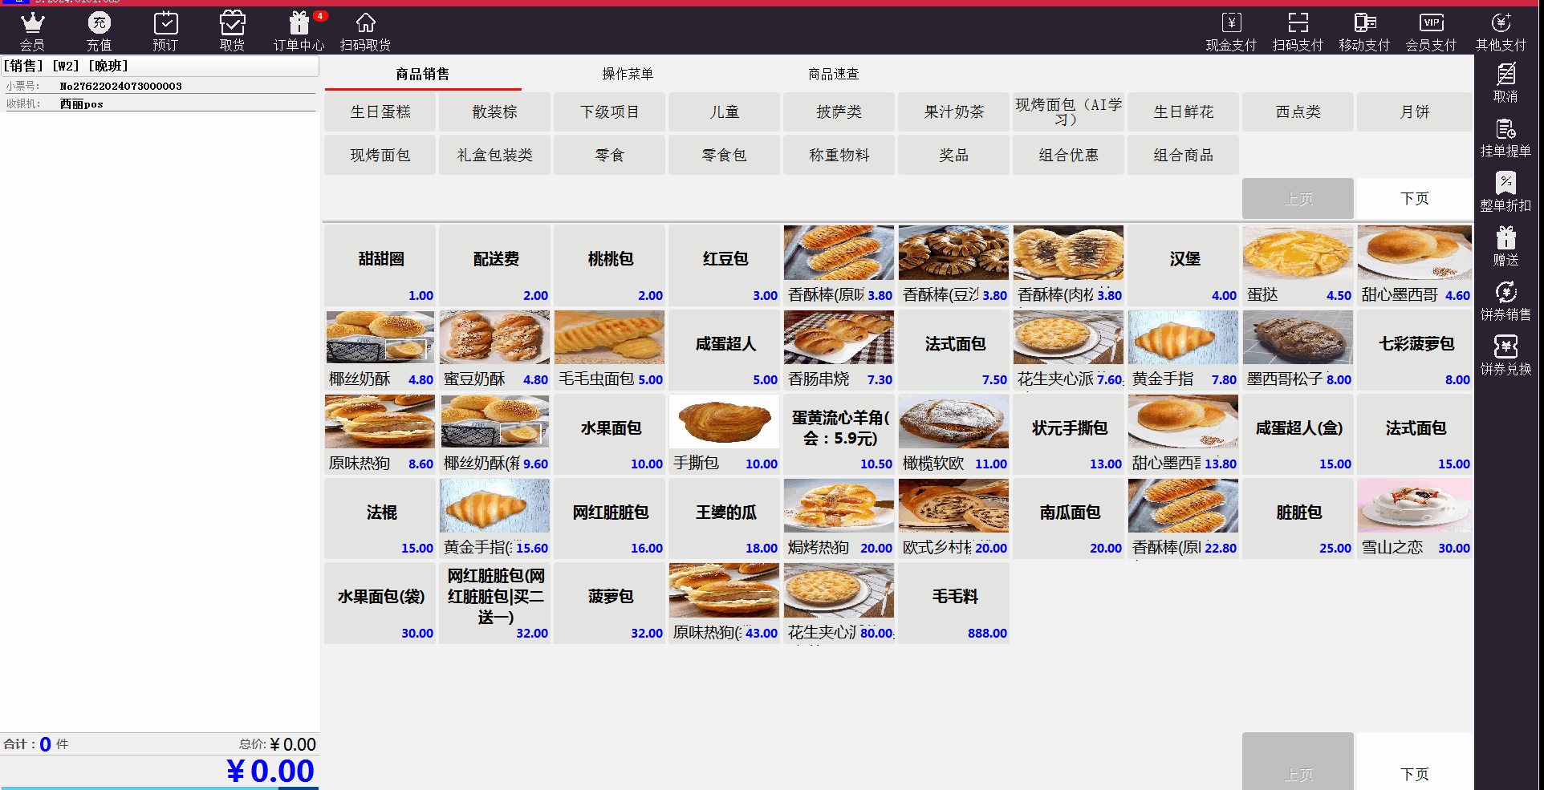
Task: Add 毛毛料 priced 888.00
Action: click(954, 603)
